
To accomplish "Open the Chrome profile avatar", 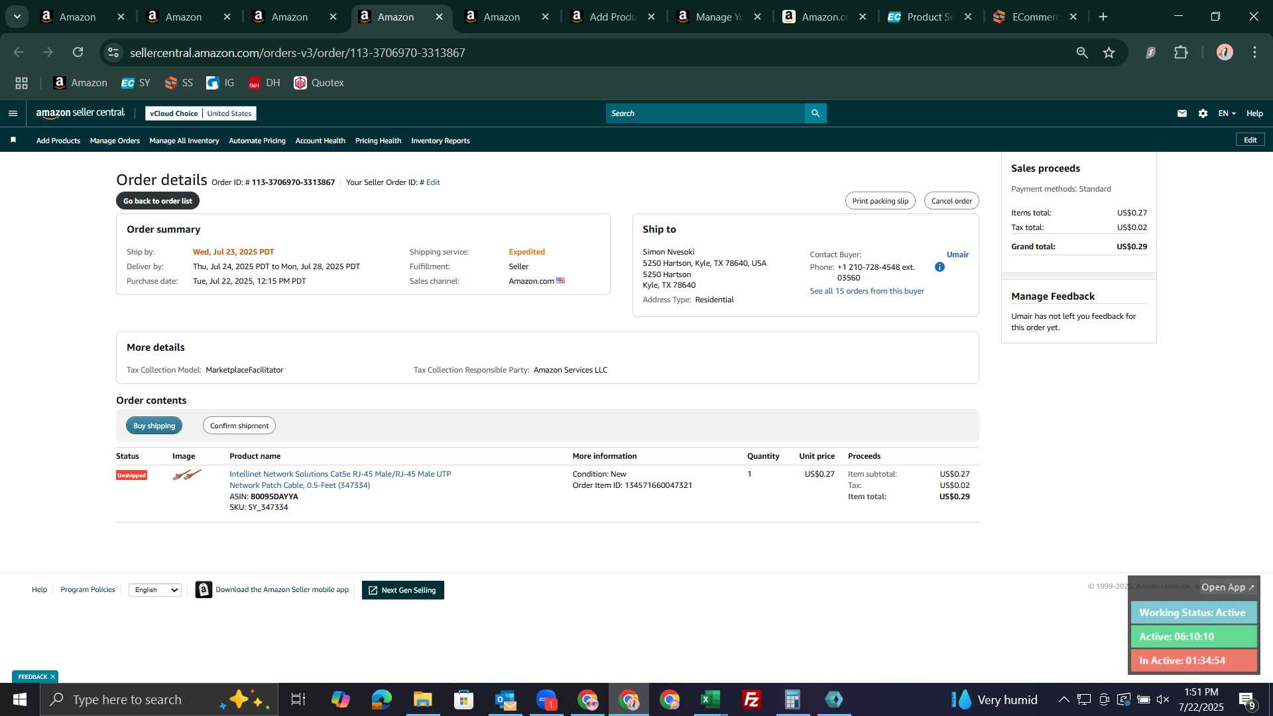I will point(1225,52).
